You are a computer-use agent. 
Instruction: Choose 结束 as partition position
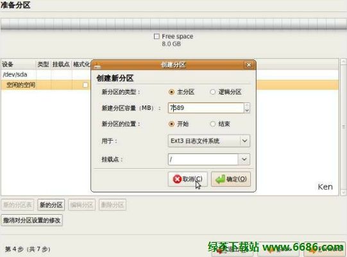(212, 124)
